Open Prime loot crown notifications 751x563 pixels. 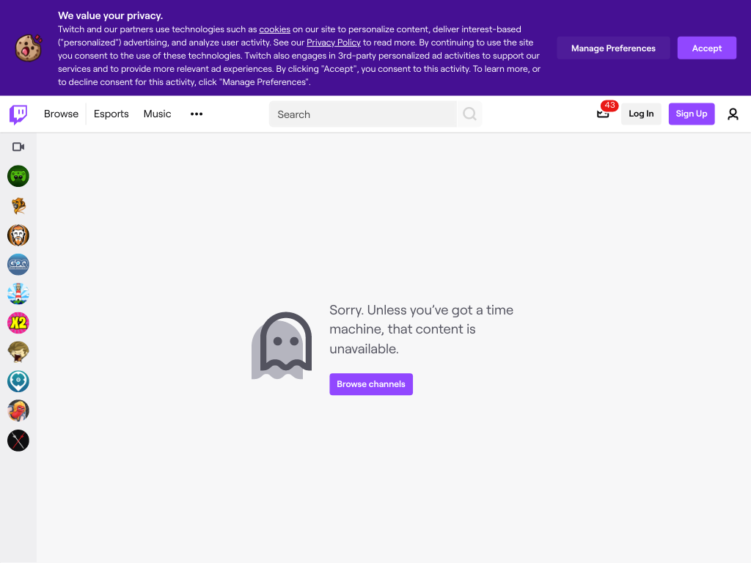click(x=603, y=114)
